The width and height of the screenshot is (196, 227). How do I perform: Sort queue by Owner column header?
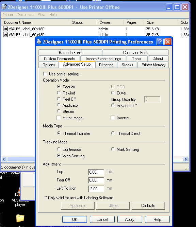pyautogui.click(x=110, y=22)
